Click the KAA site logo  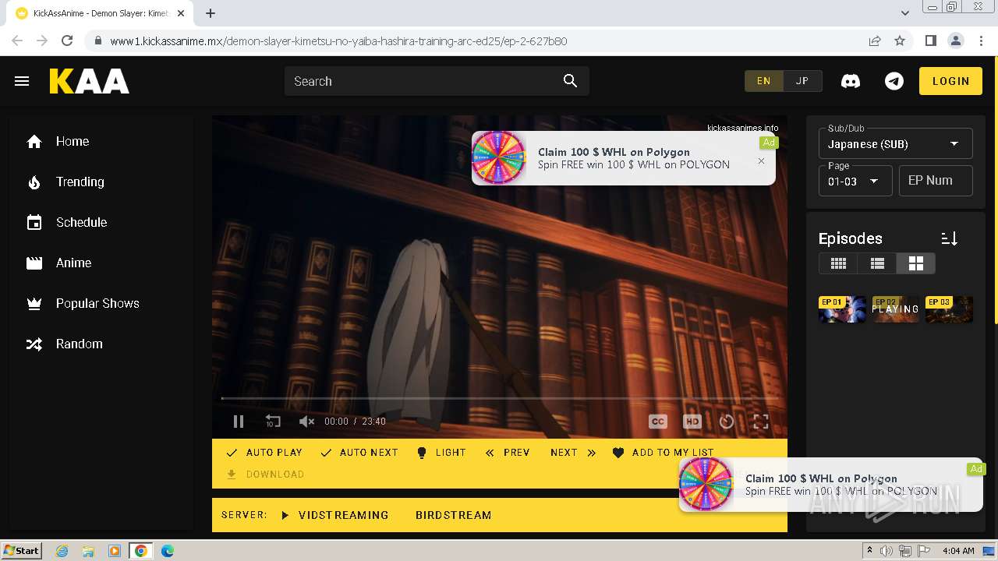pos(89,81)
